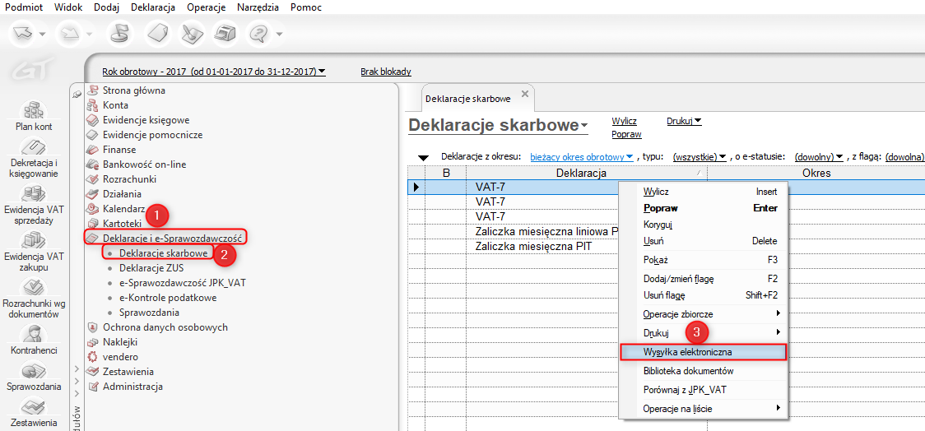Open Ewidencja VAT sprzedaży sidebar icon

pos(35,205)
